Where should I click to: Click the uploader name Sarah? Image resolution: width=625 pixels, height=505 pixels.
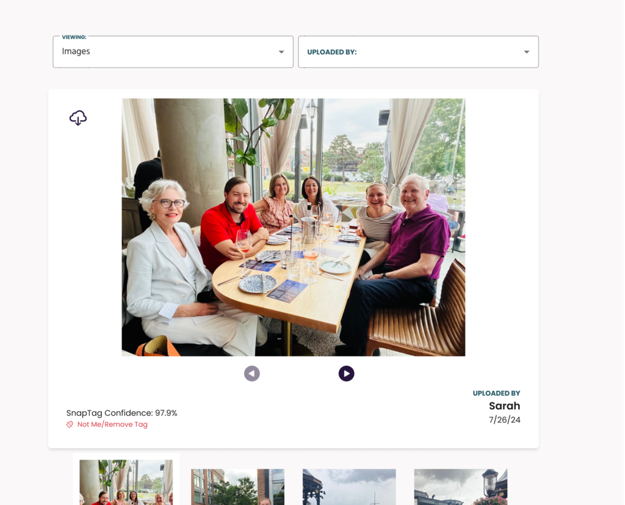pos(505,405)
